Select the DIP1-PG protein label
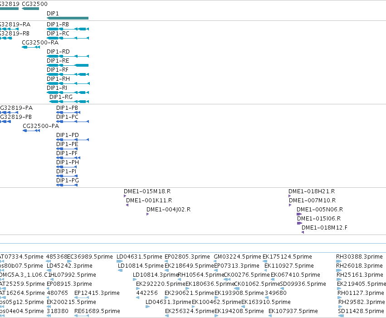This screenshot has height=318, width=386. 68,181
